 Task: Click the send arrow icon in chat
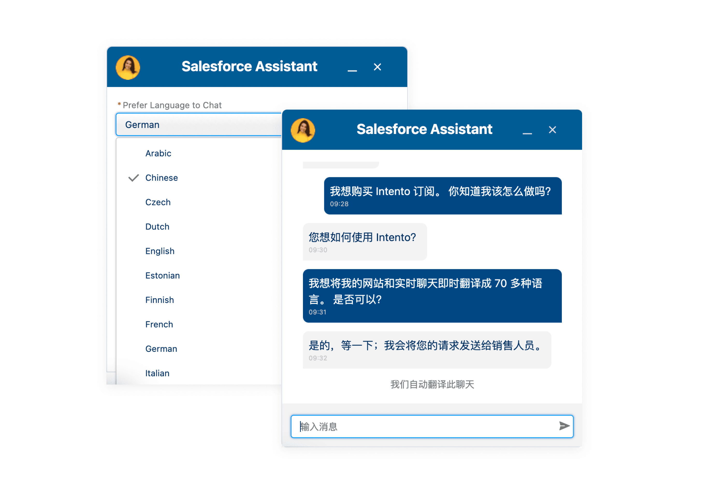(x=564, y=426)
